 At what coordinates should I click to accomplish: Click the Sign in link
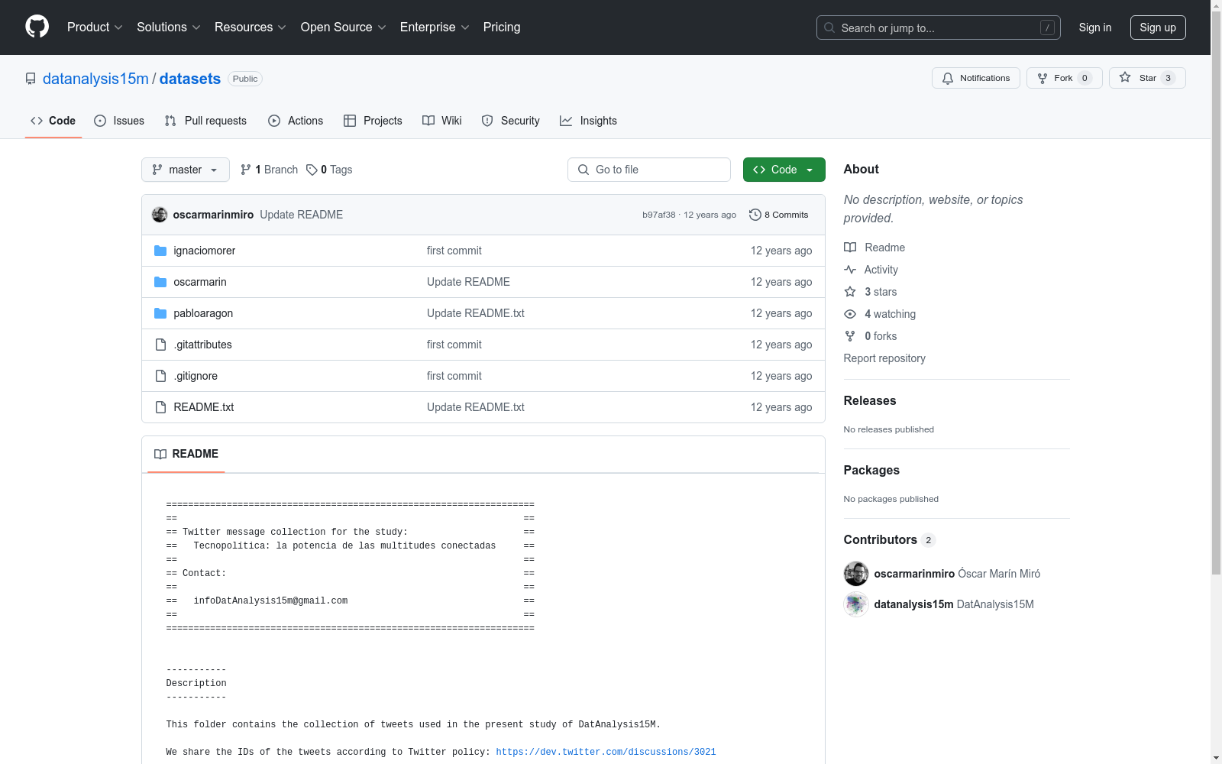1095,28
